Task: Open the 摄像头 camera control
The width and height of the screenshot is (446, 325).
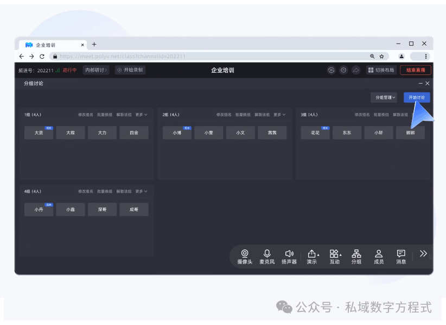Action: tap(245, 255)
